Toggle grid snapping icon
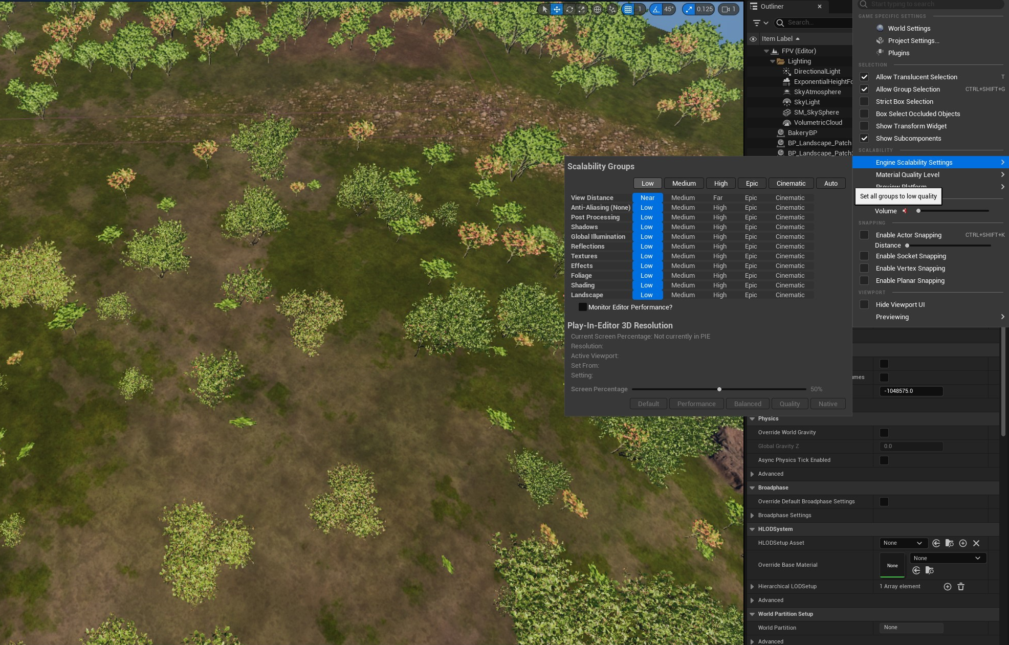1009x645 pixels. (x=628, y=9)
